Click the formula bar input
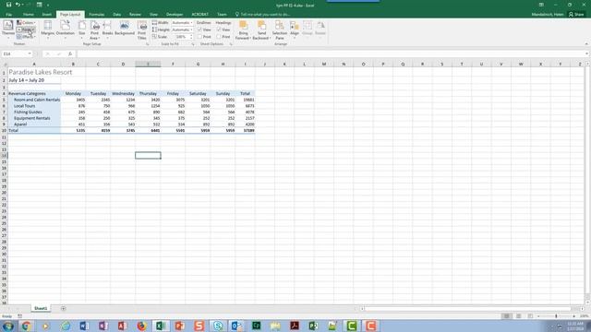Image resolution: width=591 pixels, height=332 pixels. coord(331,53)
